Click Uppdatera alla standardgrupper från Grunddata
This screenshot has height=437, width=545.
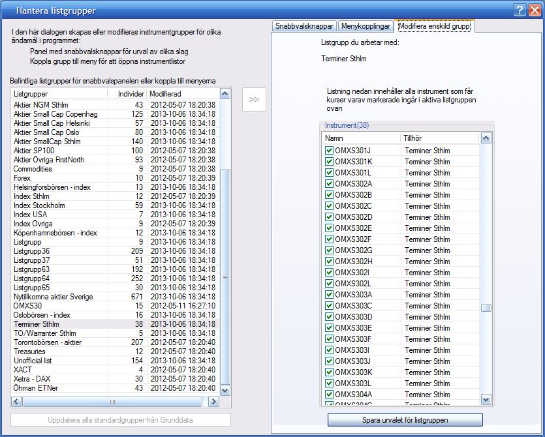tap(121, 419)
